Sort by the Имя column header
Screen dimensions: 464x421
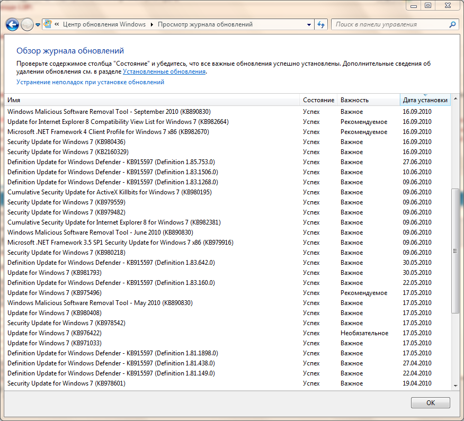151,100
